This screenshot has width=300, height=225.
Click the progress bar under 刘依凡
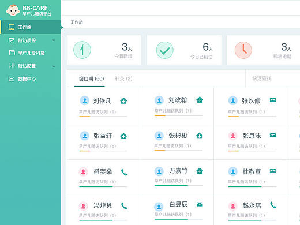pos(103,117)
